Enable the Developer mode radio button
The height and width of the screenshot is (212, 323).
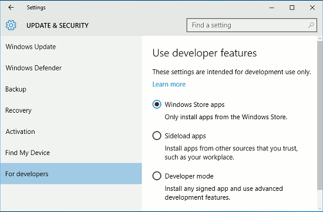tap(157, 176)
